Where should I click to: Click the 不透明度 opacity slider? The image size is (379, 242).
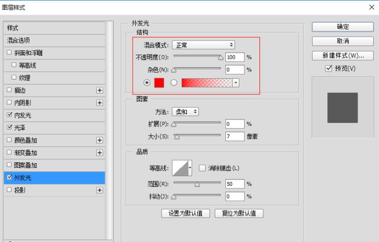[x=197, y=57]
